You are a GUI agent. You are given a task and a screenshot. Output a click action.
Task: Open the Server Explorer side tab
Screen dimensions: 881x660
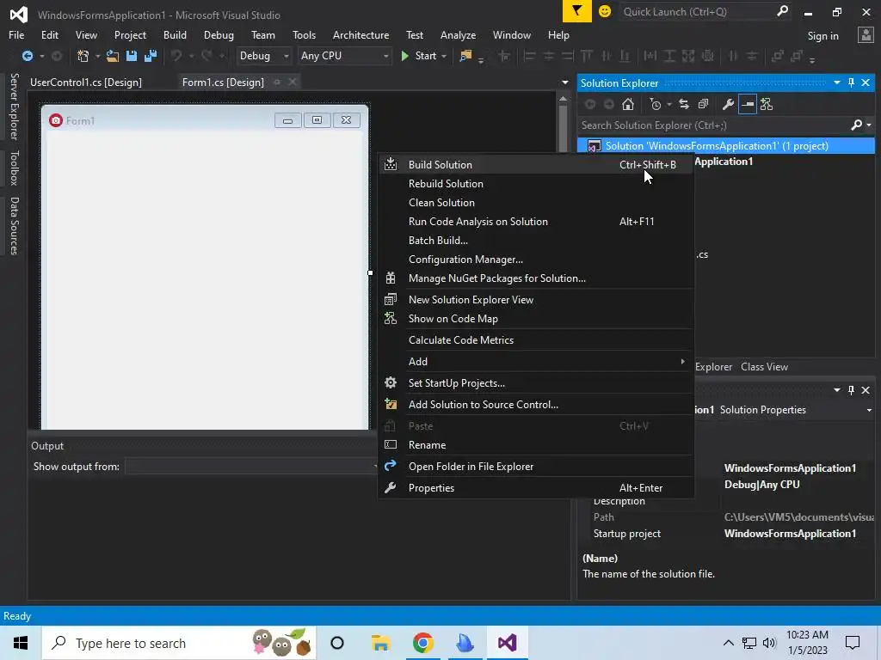tap(14, 106)
